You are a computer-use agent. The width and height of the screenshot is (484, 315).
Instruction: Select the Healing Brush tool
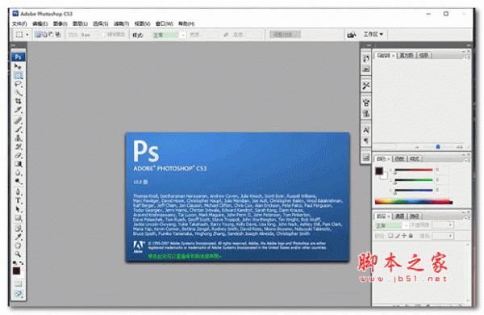click(18, 120)
